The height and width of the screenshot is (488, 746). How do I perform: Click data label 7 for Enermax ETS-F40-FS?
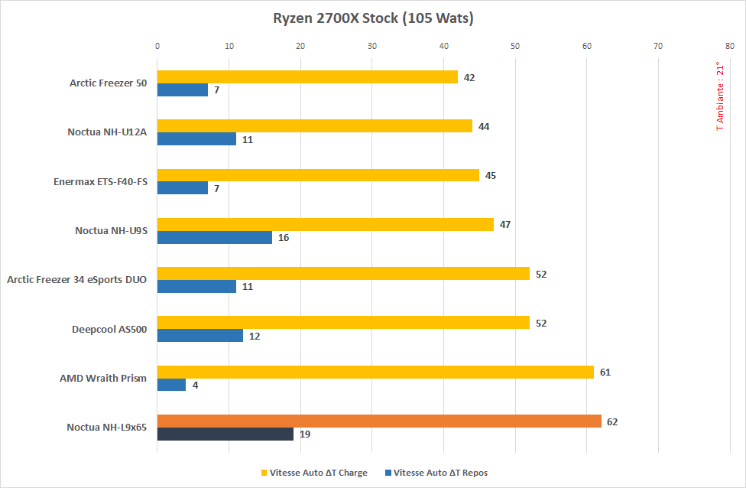click(216, 188)
